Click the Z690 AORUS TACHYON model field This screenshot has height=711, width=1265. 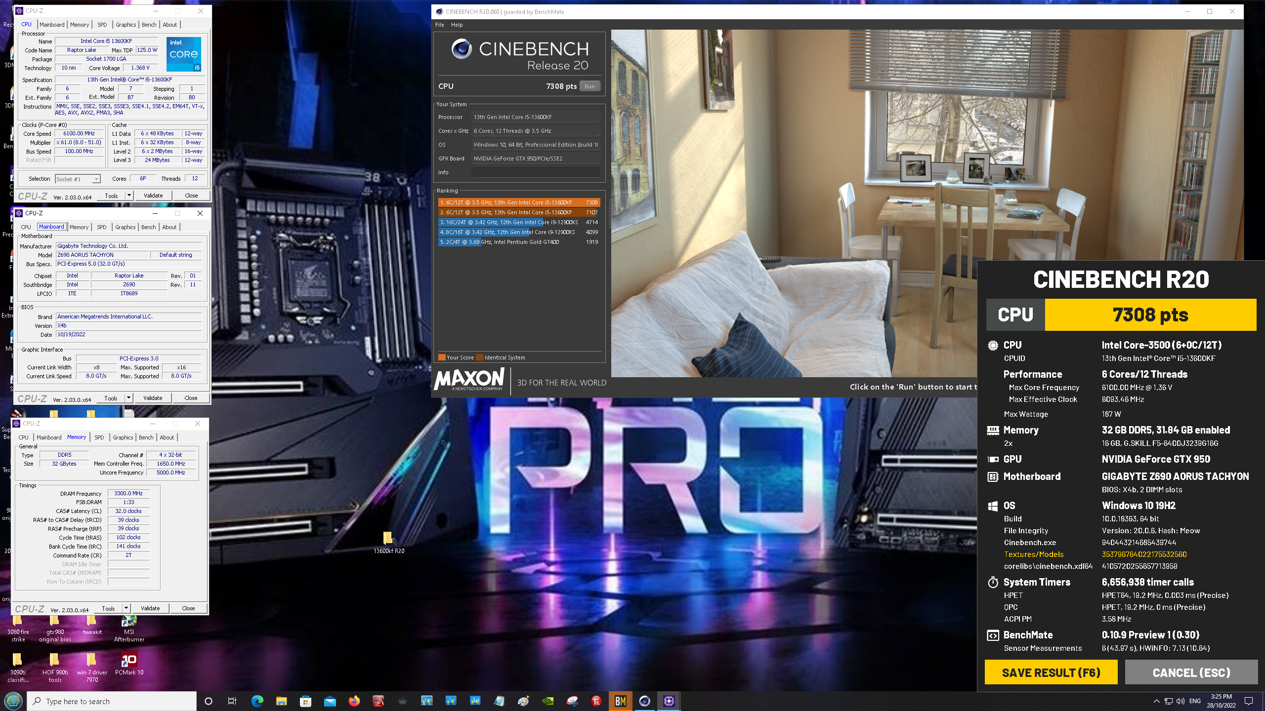(103, 255)
